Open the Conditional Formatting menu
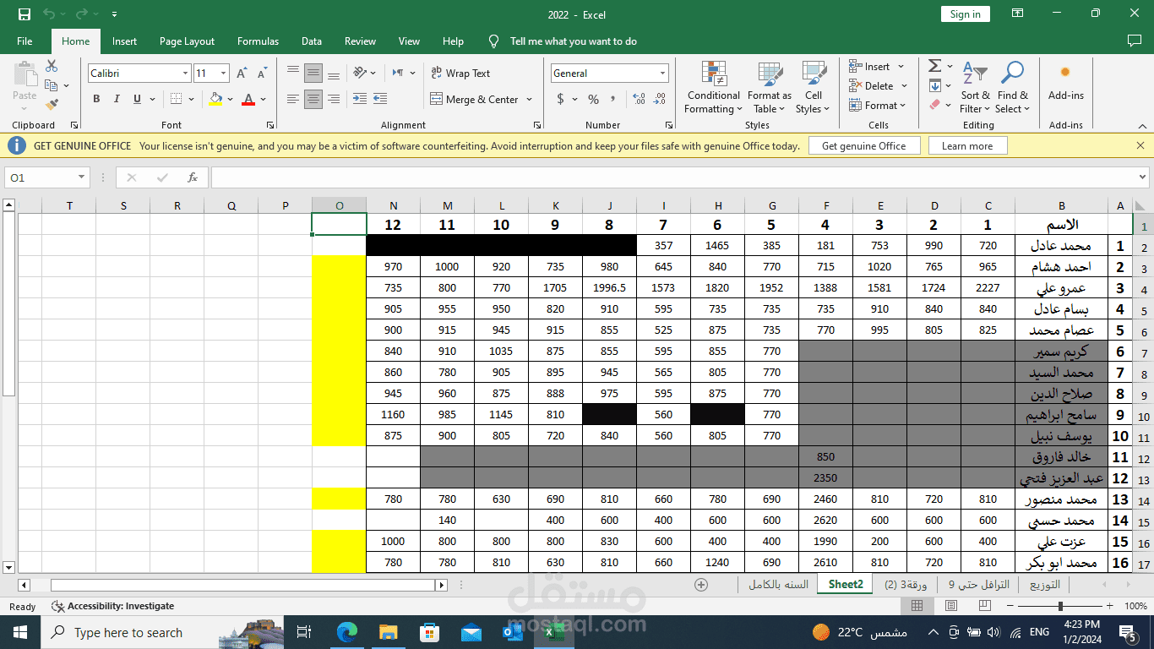Viewport: 1154px width, 649px height. (713, 87)
